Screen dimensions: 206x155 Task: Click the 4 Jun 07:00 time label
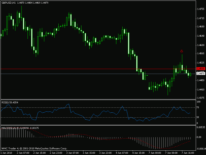point(122,153)
